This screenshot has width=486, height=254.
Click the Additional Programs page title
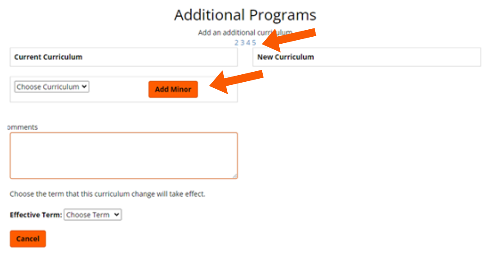[245, 14]
